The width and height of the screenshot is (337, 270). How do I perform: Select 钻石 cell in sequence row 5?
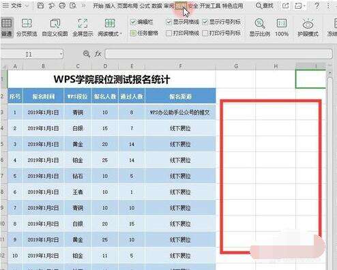pos(78,176)
